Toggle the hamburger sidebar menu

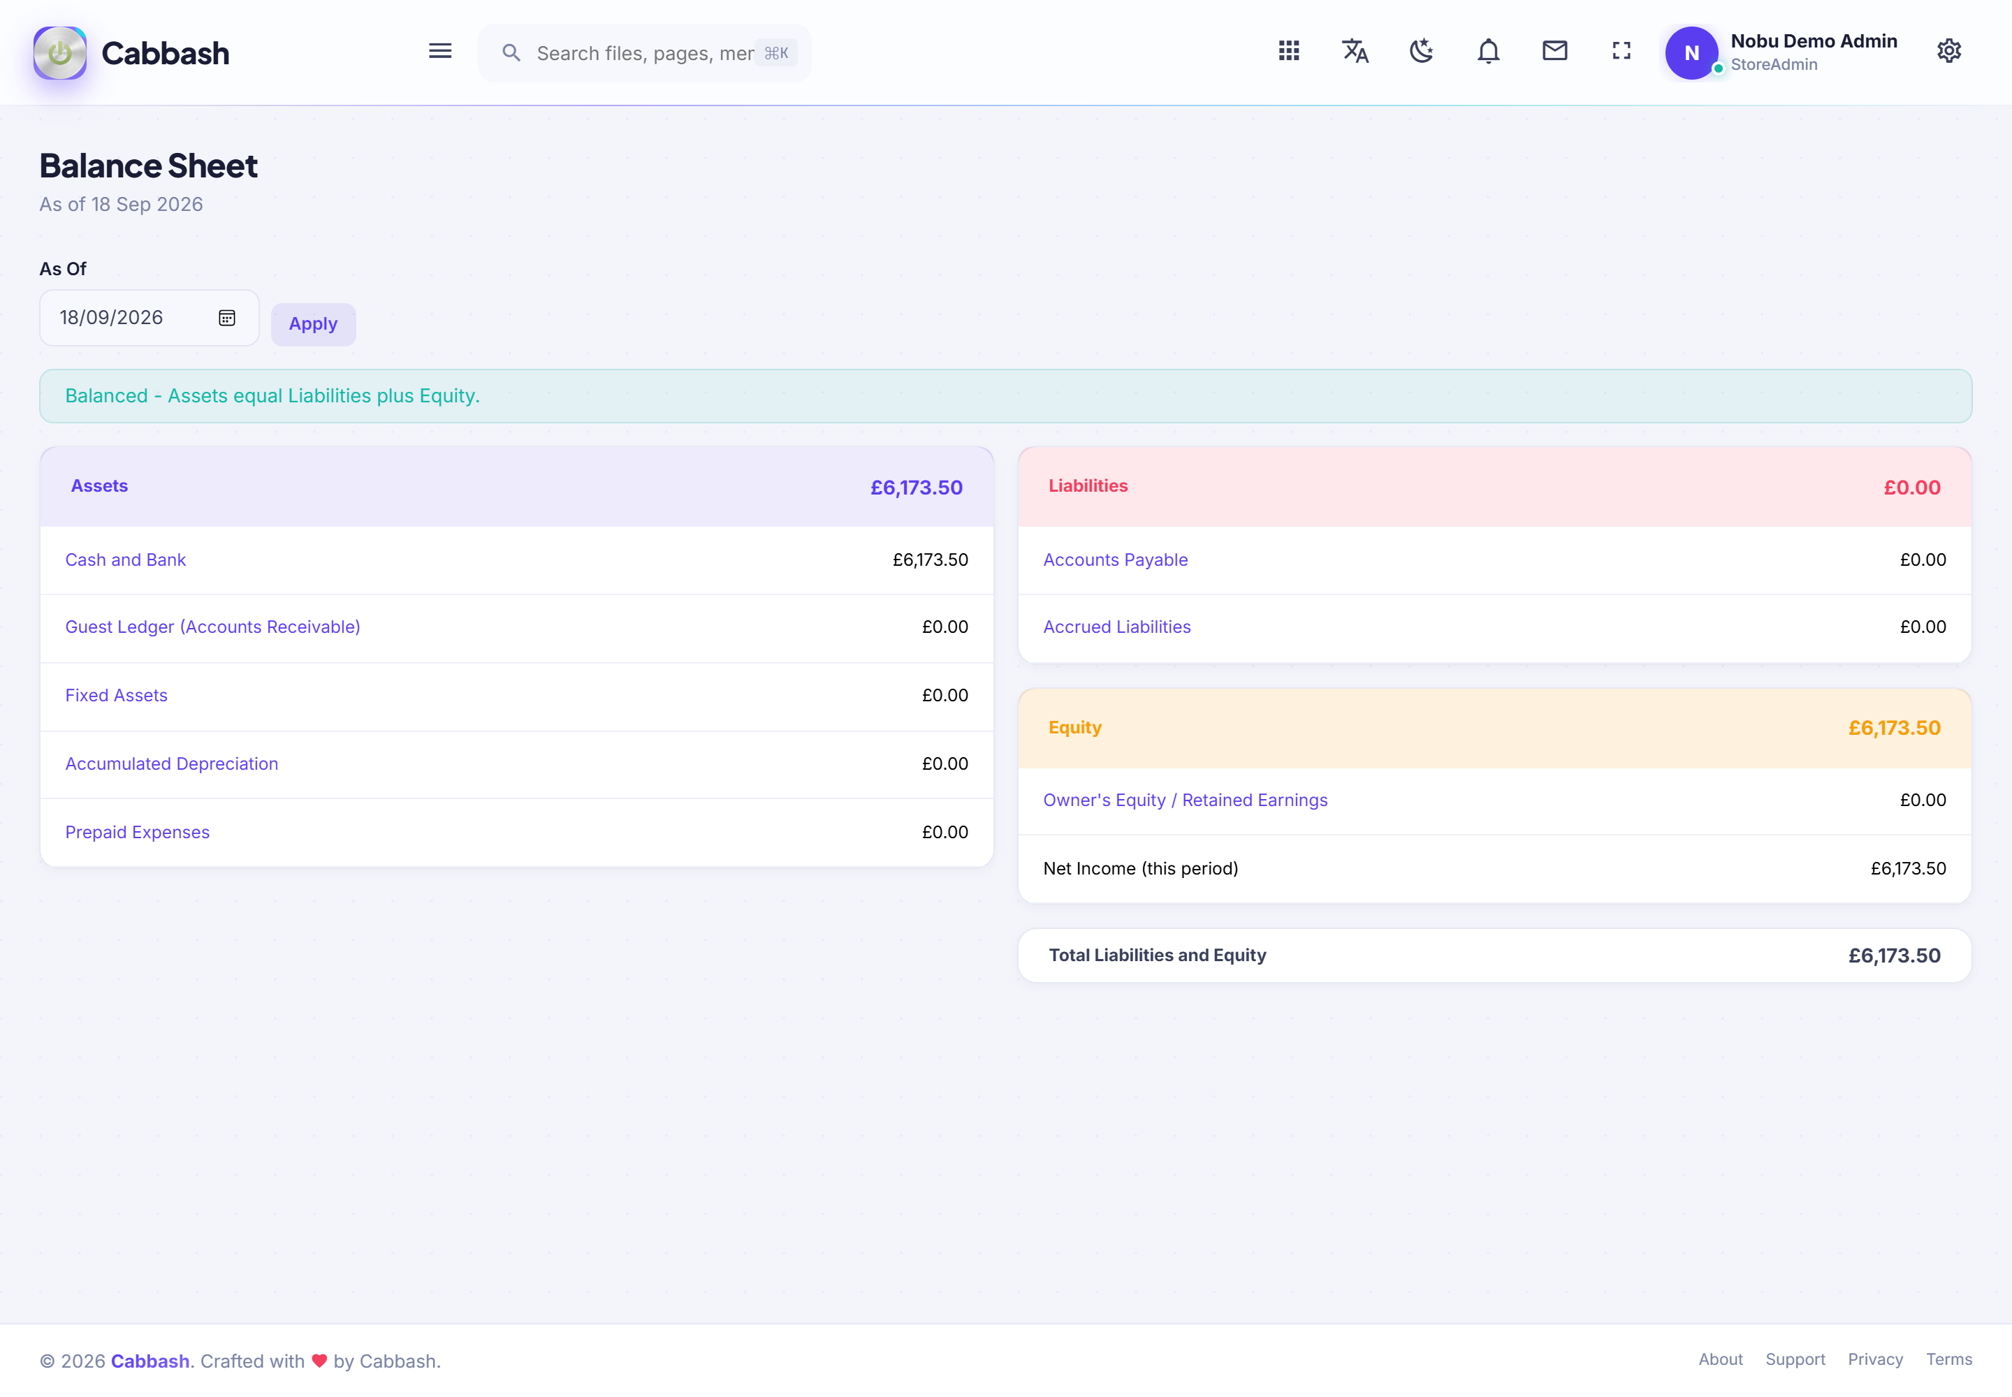coord(440,51)
